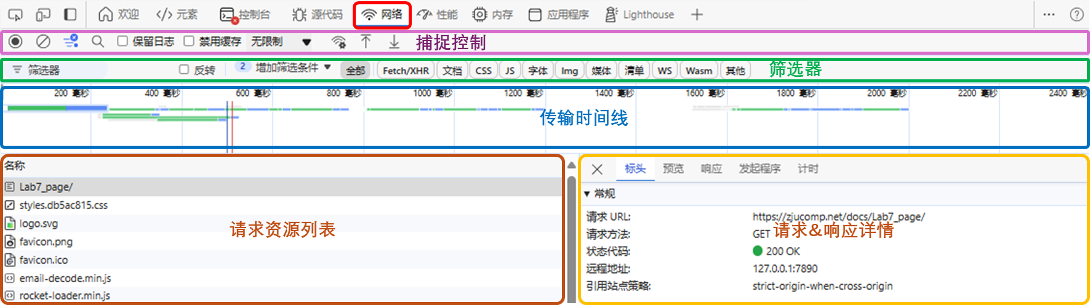Click the inspect element picker icon
The height and width of the screenshot is (305, 1090).
click(x=15, y=15)
